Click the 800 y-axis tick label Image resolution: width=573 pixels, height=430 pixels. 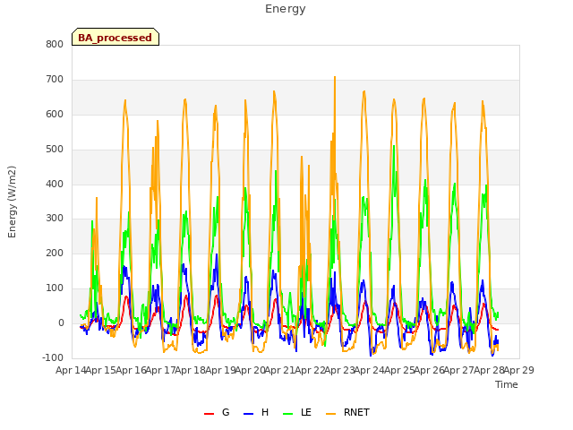[55, 45]
